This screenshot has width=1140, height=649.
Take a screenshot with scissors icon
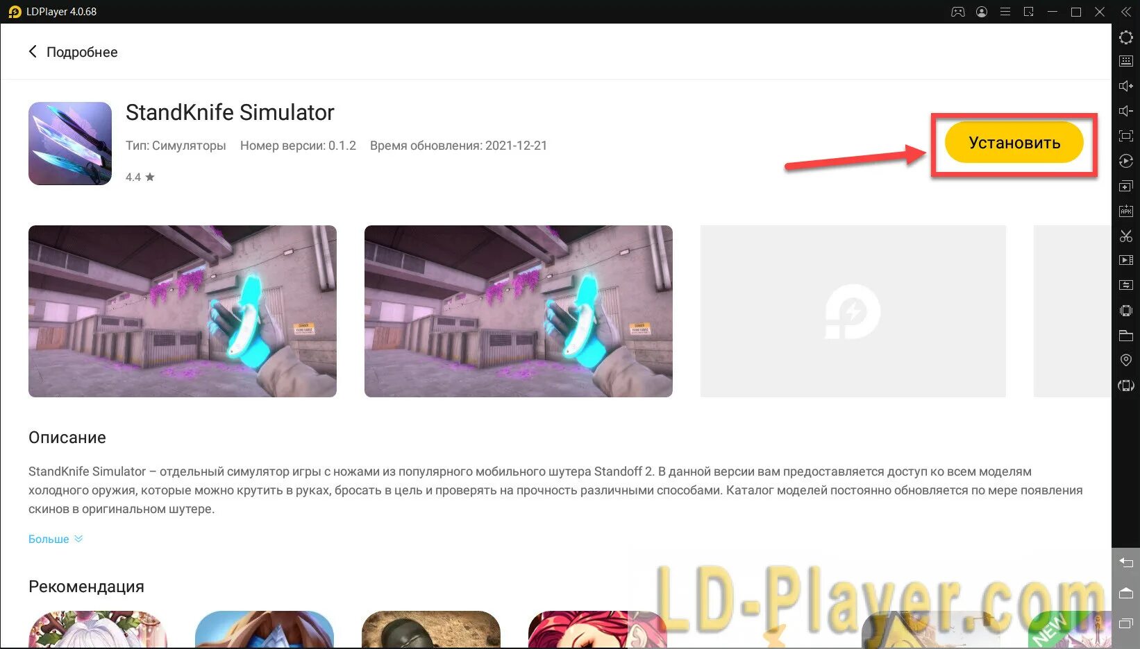1126,236
